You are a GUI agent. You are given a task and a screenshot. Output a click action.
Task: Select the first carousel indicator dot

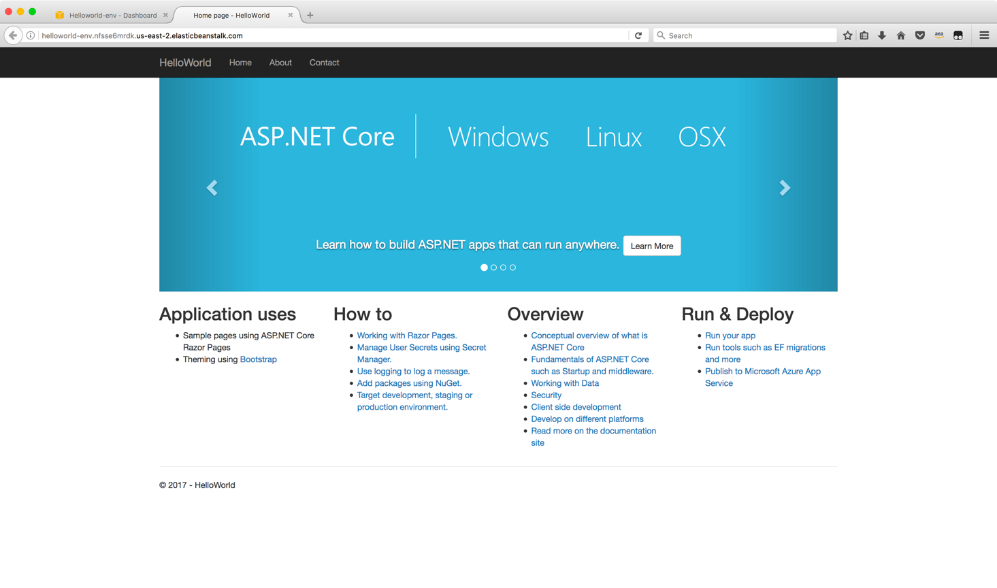coord(484,267)
